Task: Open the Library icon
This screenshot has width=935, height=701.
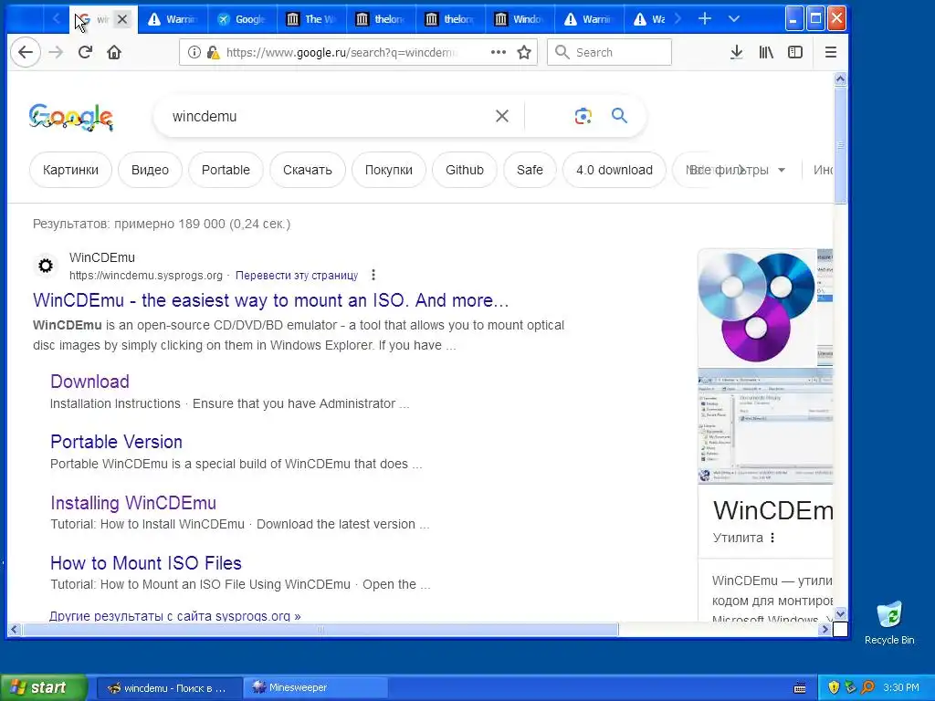Action: [x=766, y=52]
